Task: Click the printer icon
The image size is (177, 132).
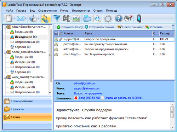Action: (87, 18)
